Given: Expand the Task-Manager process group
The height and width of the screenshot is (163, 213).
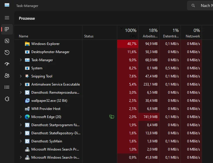Looking at the screenshot, I should (x=21, y=60).
